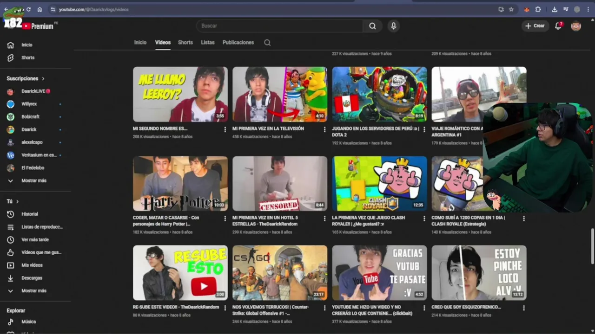Open options for YOUTUBE ME HIZO UN VIDEO

[424, 308]
